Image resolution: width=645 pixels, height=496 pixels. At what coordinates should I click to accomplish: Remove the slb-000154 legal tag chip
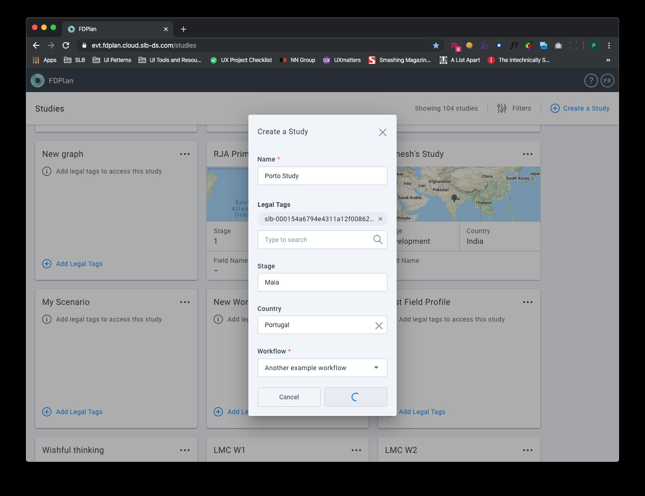[380, 219]
